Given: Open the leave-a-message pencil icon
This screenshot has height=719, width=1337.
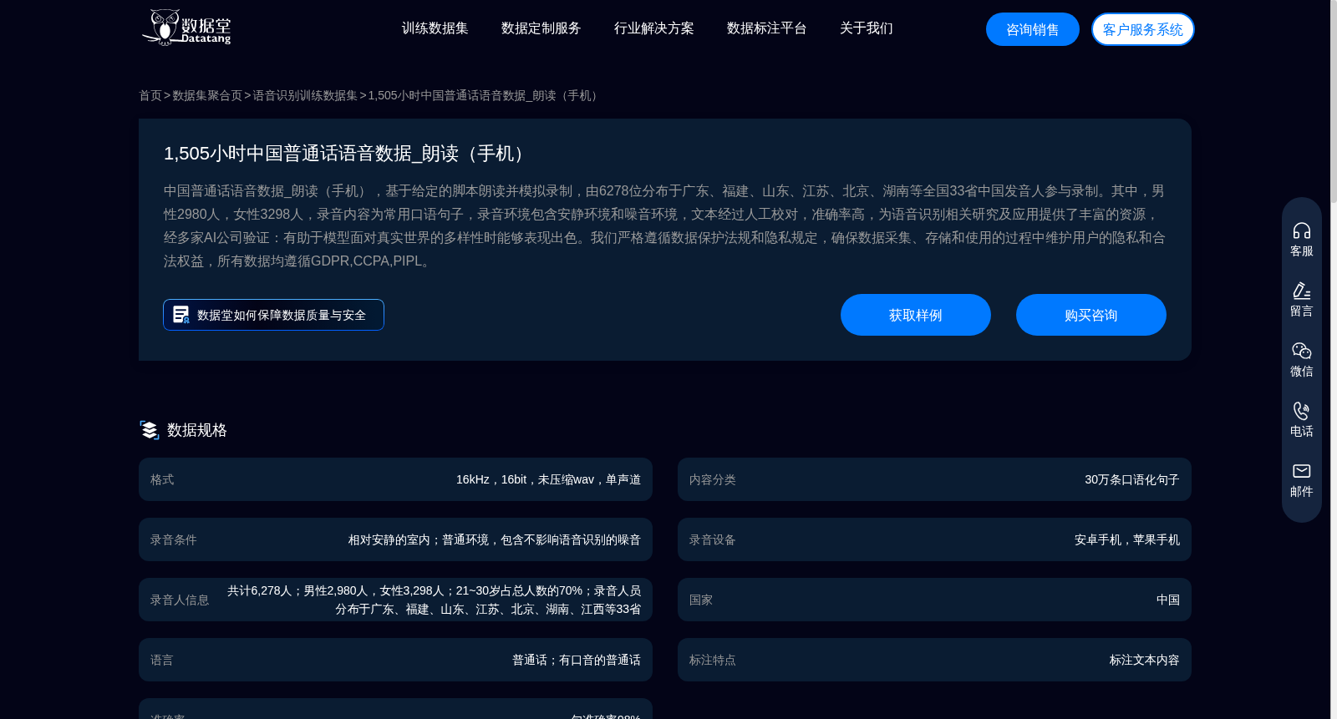Looking at the screenshot, I should (1301, 291).
